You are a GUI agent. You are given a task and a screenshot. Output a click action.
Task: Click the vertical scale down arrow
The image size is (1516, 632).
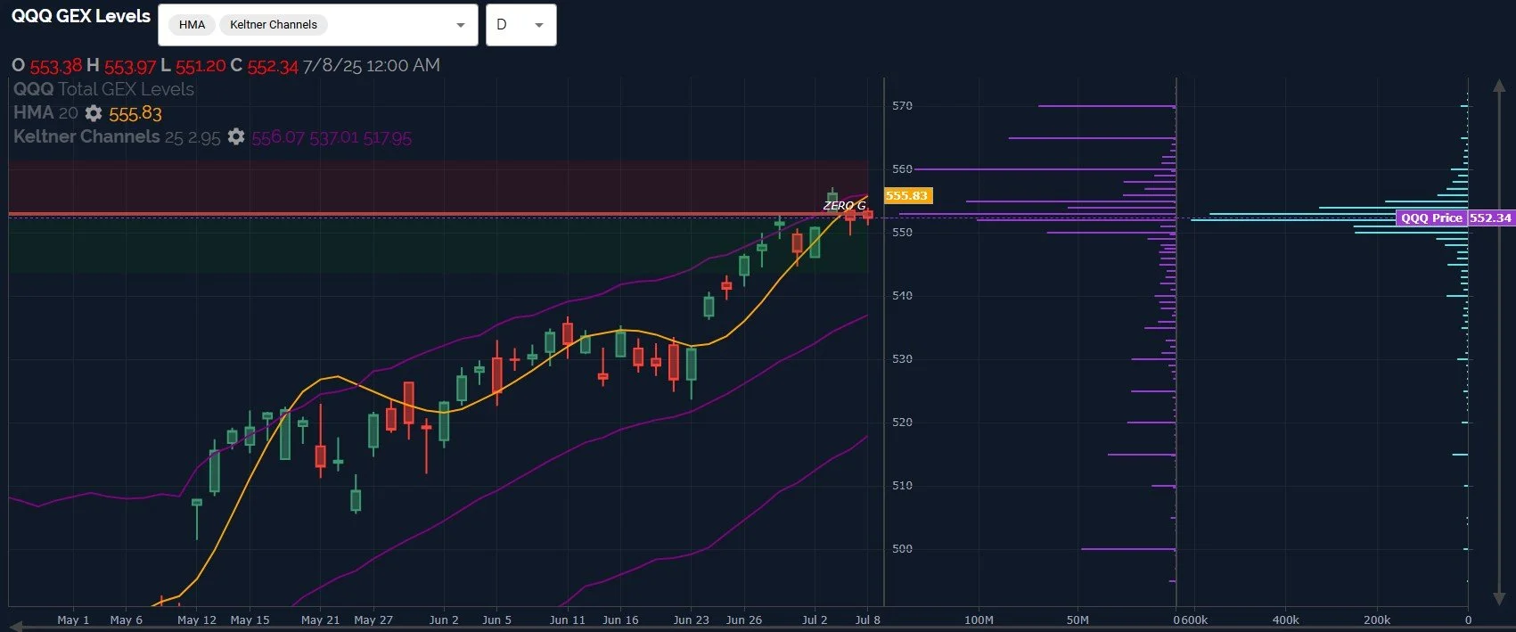1498,598
